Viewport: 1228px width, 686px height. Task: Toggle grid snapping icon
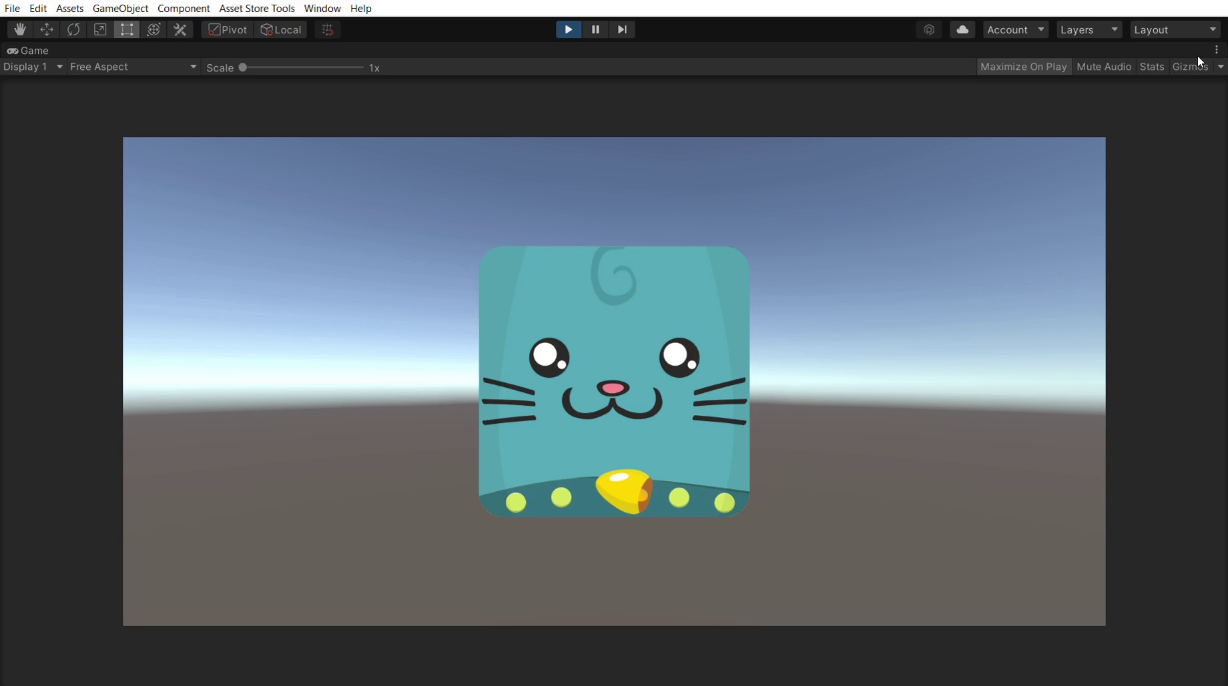click(327, 29)
